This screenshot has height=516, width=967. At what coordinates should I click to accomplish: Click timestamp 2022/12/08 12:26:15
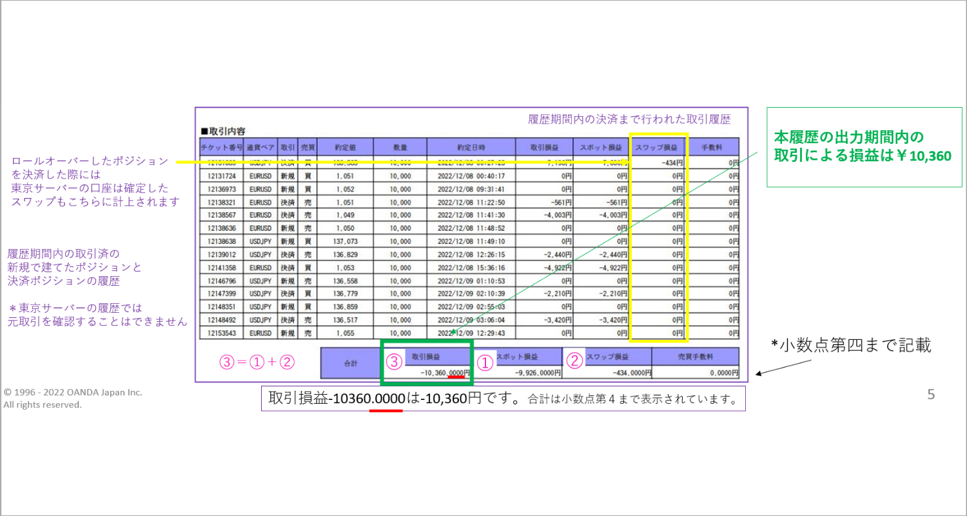pos(471,254)
